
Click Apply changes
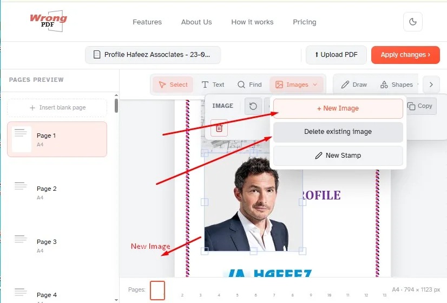pos(405,55)
